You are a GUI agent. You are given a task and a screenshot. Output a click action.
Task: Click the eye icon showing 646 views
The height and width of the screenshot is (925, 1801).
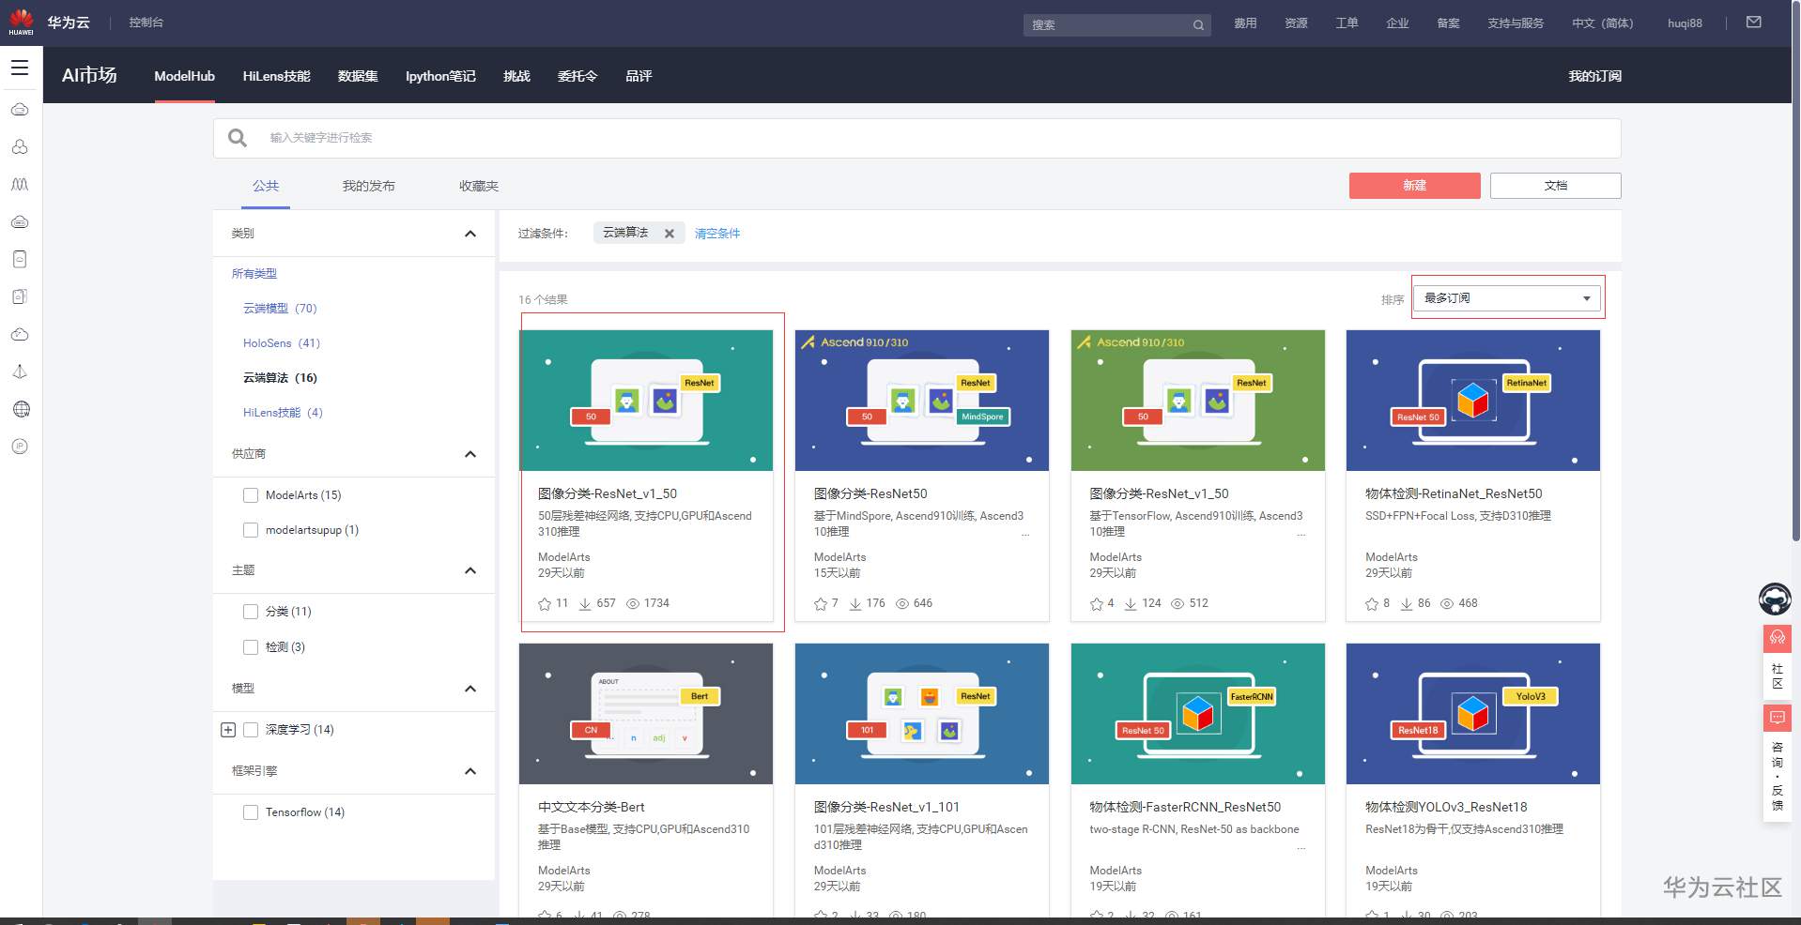click(902, 604)
